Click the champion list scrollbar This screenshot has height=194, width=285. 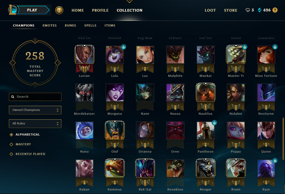283,139
